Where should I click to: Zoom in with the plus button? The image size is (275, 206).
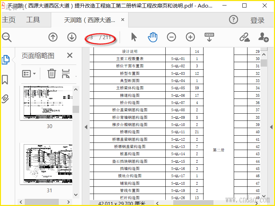click(x=190, y=37)
